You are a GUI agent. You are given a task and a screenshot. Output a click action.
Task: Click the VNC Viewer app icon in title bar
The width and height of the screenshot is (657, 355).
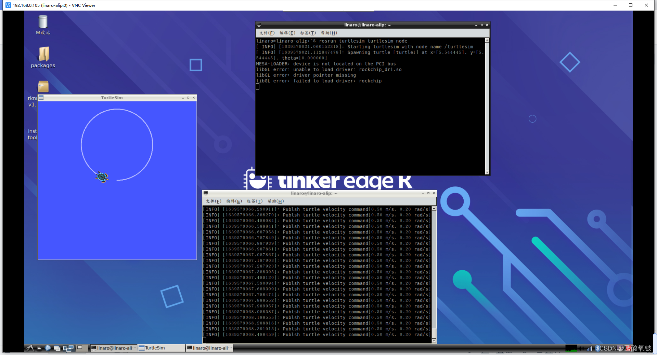pos(8,5)
